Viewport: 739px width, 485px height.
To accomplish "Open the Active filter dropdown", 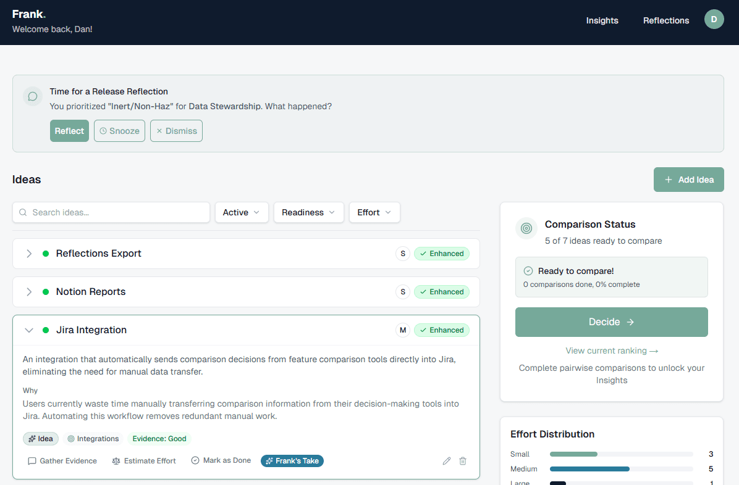I will pyautogui.click(x=242, y=212).
